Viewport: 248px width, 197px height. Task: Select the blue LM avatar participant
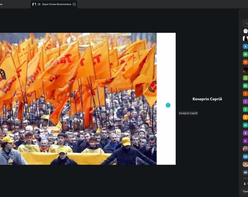(x=245, y=157)
